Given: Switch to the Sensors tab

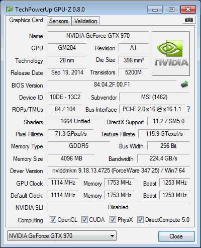Looking at the screenshot, I should [x=59, y=21].
